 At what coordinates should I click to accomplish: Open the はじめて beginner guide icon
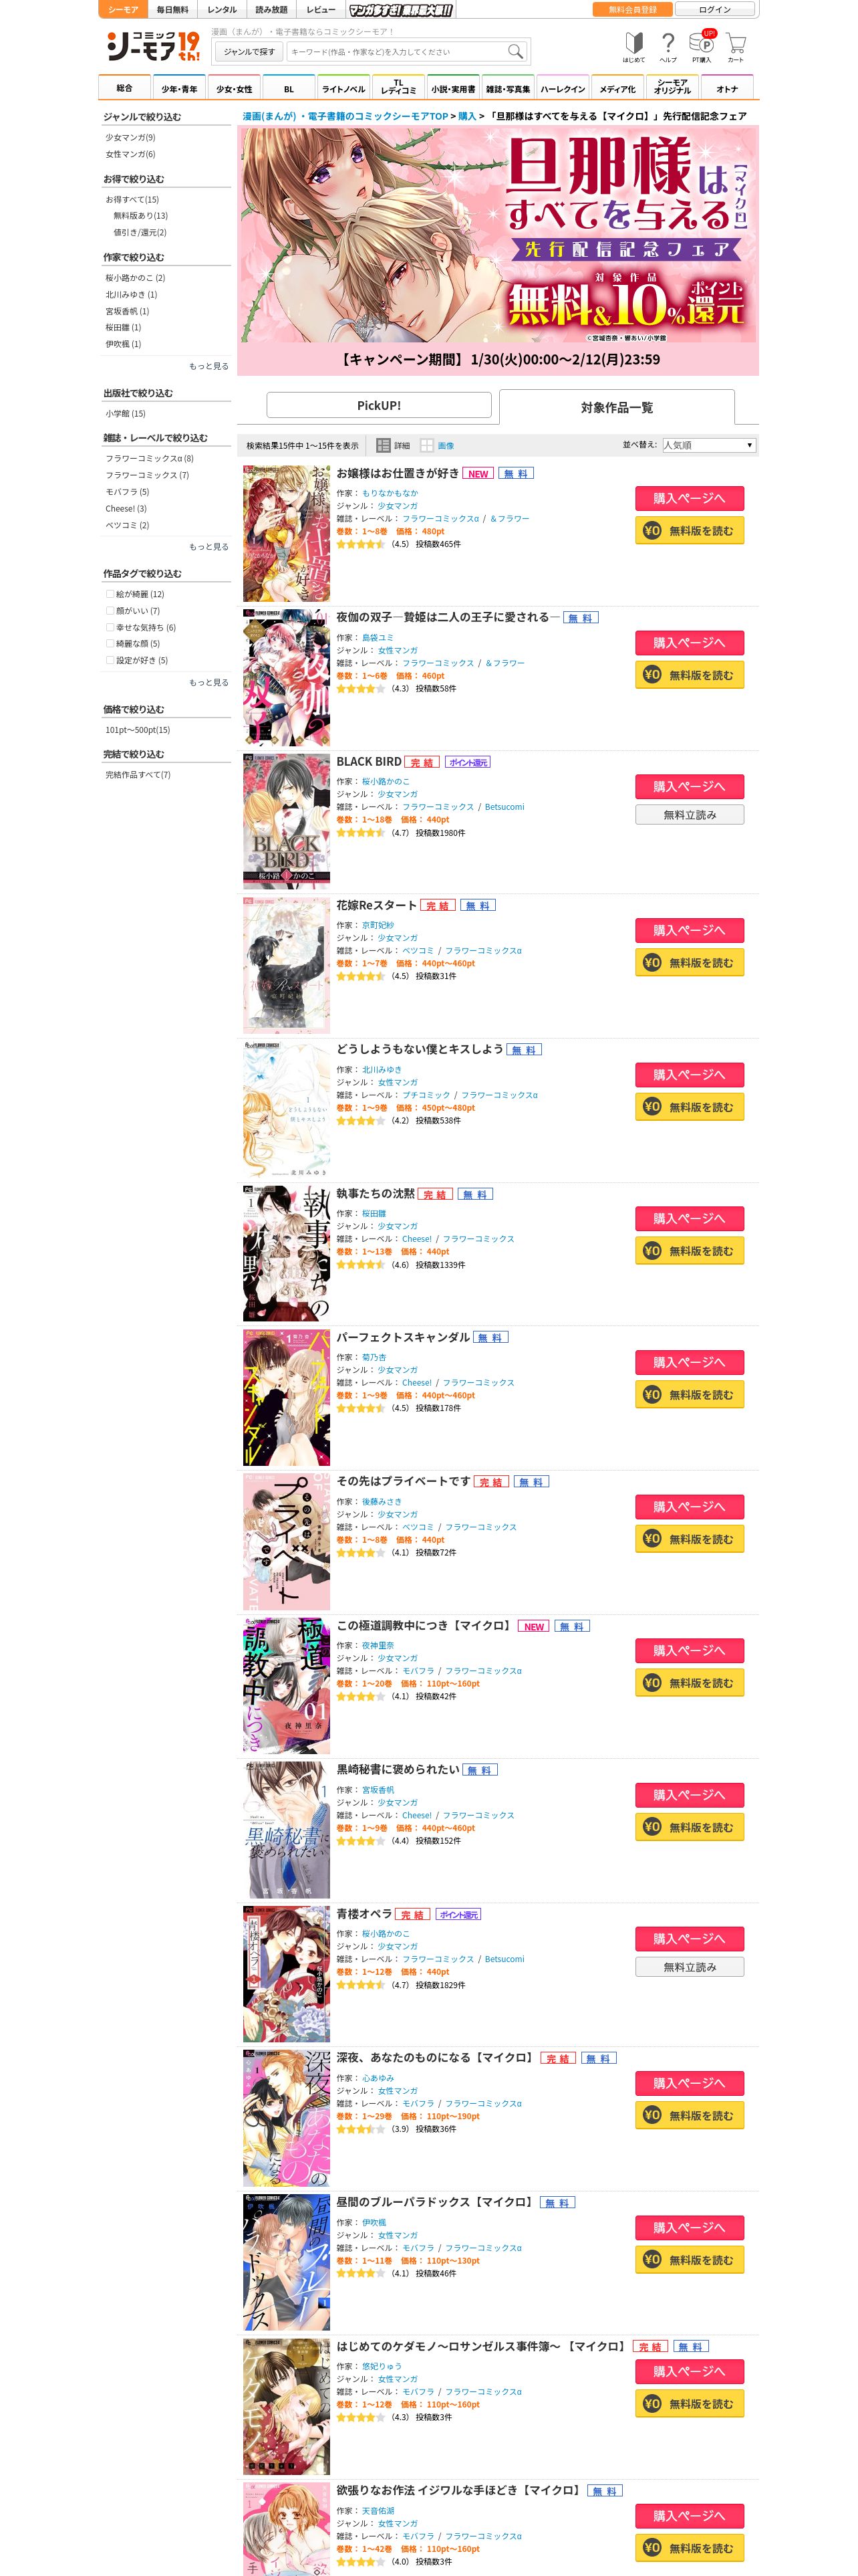tap(633, 47)
